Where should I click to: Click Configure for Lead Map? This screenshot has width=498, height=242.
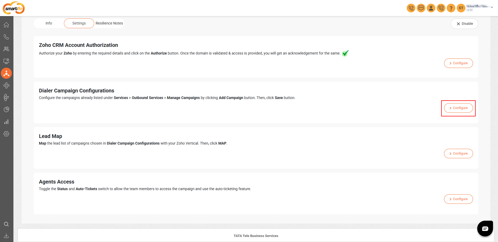[x=458, y=154]
